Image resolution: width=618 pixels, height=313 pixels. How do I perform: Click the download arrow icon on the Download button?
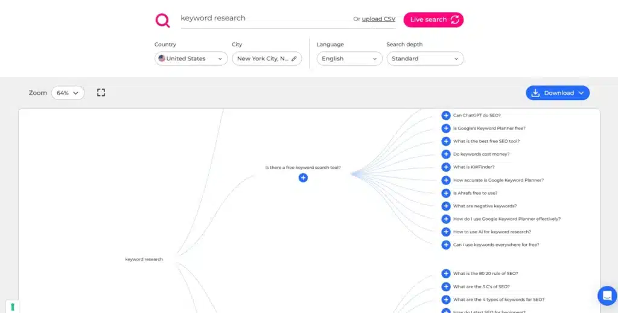535,93
